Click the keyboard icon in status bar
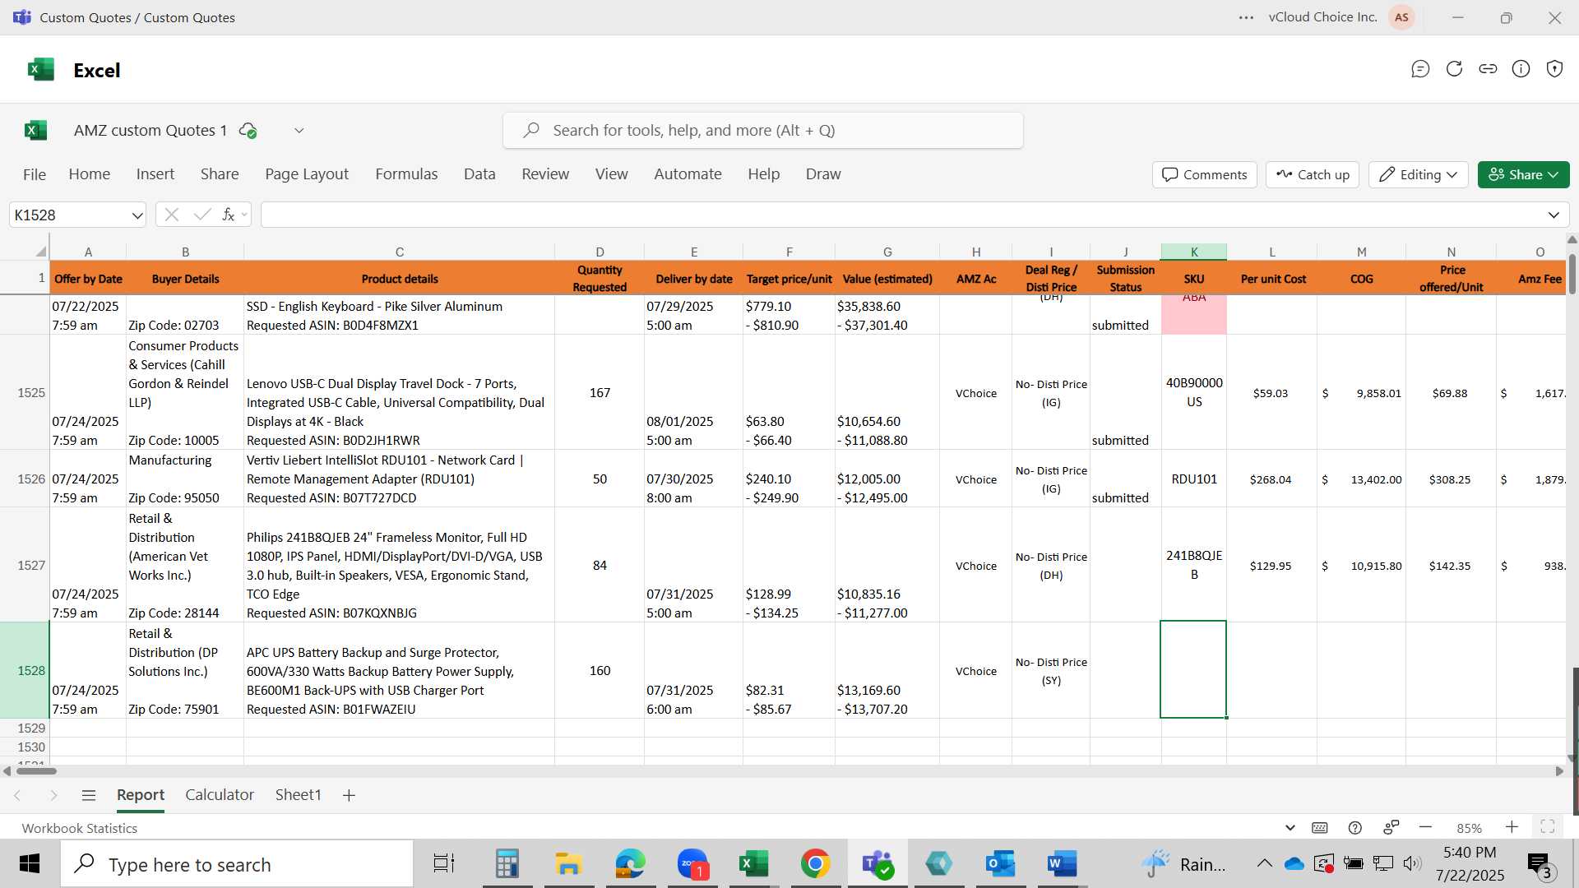 [x=1319, y=828]
